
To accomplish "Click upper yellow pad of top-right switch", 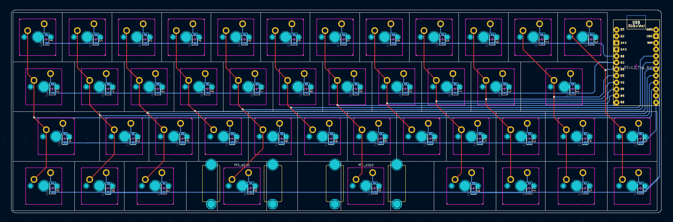I will pos(589,24).
